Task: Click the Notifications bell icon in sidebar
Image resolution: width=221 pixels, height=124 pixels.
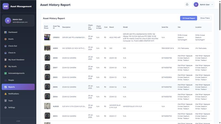Action: click(x=6, y=94)
